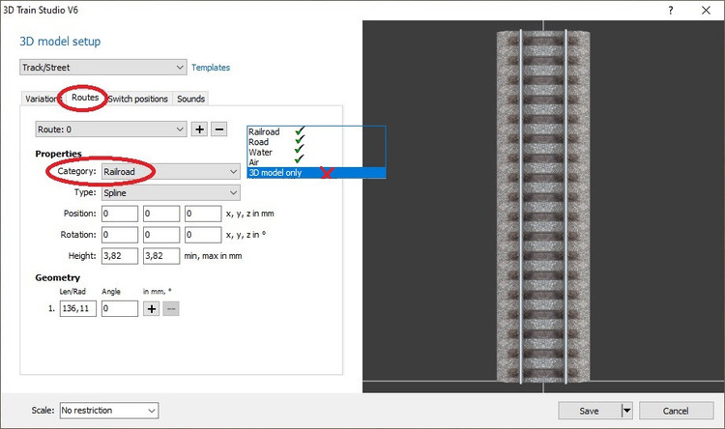This screenshot has width=725, height=429.
Task: Add a new route with plus button
Action: pyautogui.click(x=200, y=129)
